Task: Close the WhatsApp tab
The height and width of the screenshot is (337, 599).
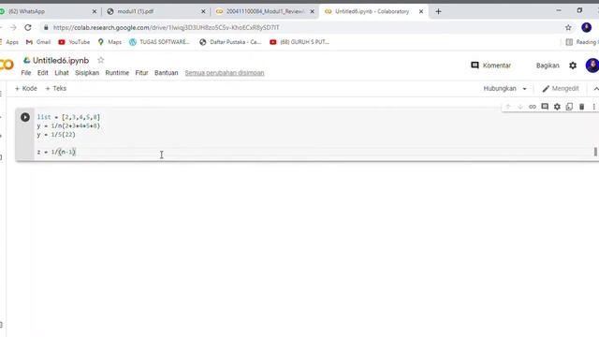Action: tap(95, 11)
